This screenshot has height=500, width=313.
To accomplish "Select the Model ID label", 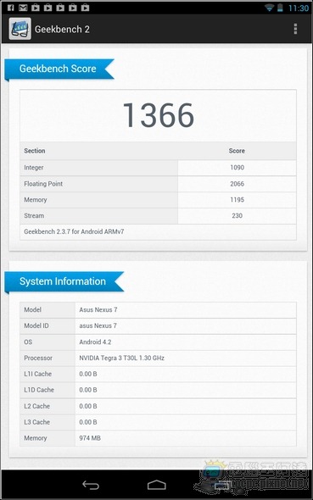I will click(x=36, y=325).
